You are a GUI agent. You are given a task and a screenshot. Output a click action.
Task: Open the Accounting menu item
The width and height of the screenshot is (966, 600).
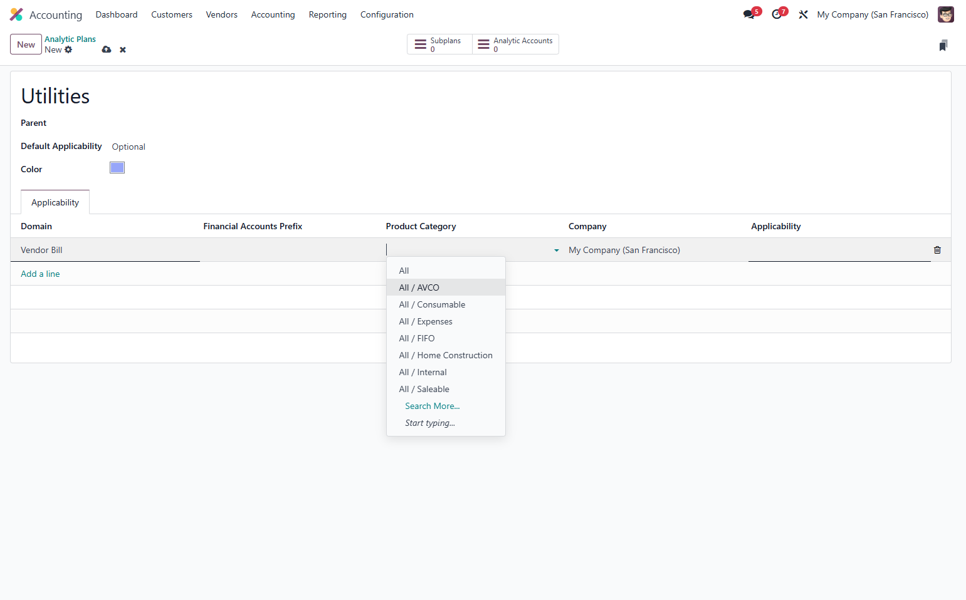(273, 14)
